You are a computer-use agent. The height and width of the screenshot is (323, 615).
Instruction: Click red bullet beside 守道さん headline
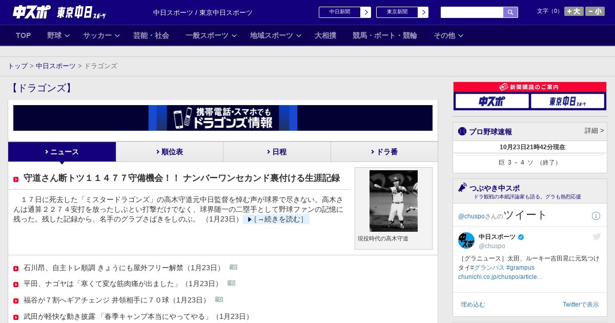pyautogui.click(x=16, y=179)
